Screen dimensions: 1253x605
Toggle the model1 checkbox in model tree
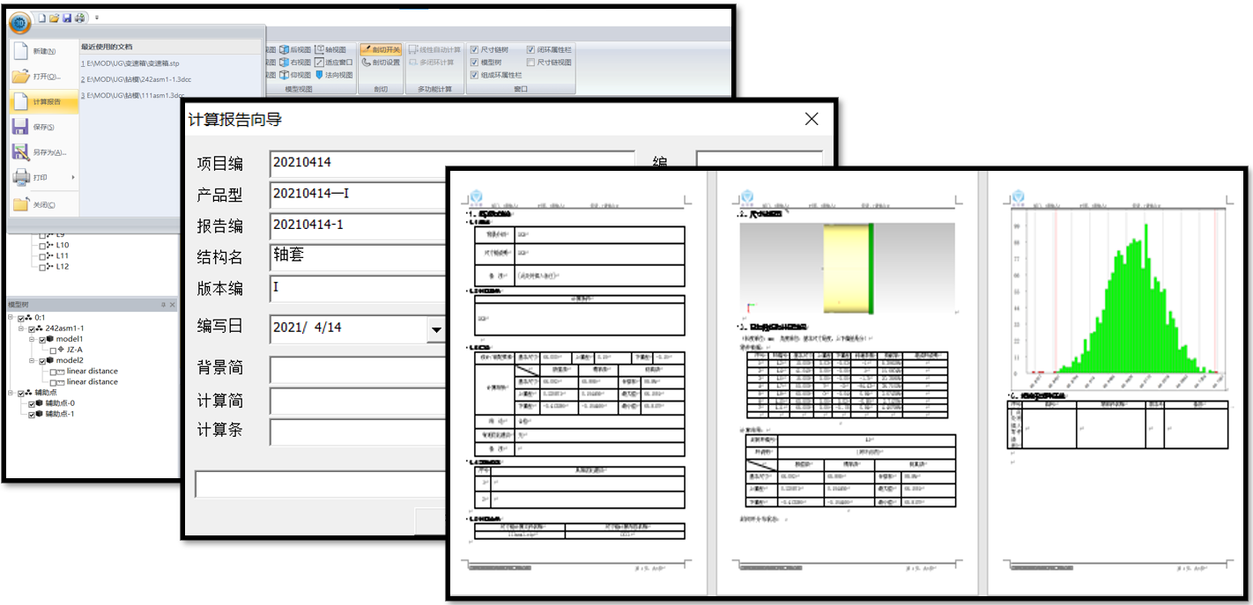43,339
